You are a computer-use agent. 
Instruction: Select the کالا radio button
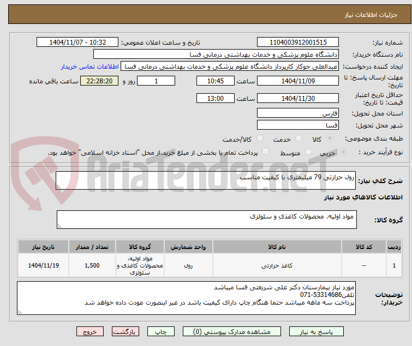[330, 138]
